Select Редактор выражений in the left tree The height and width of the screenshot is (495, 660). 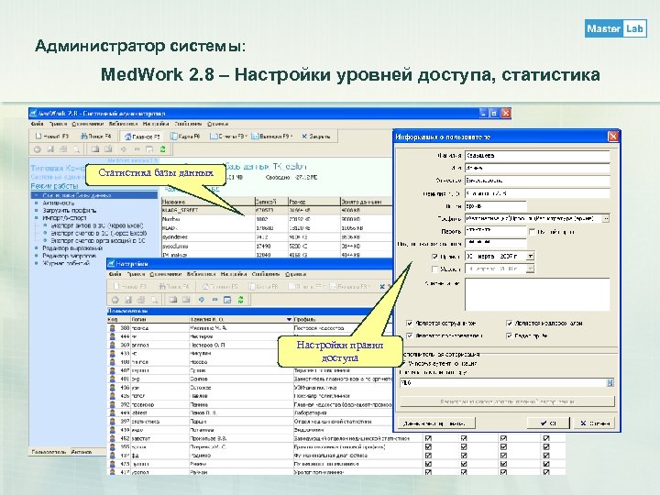point(72,248)
